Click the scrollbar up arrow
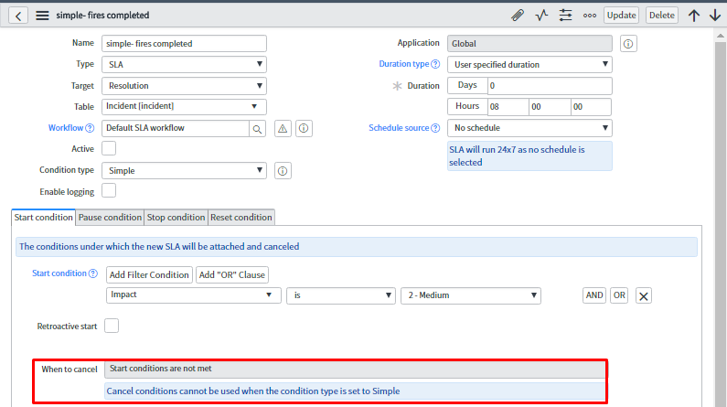Viewport: 727px width, 407px height. coord(720,36)
